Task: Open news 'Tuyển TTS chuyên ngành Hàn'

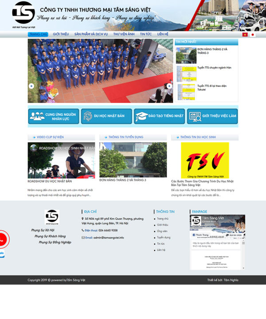Action: pyautogui.click(x=214, y=68)
